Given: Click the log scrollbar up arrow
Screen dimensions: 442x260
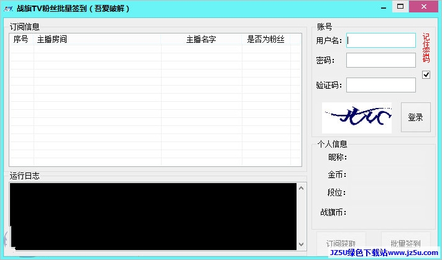Looking at the screenshot, I should 301,188.
